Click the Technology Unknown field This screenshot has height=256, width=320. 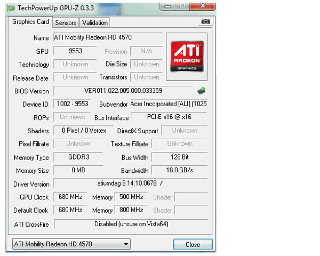coord(75,65)
